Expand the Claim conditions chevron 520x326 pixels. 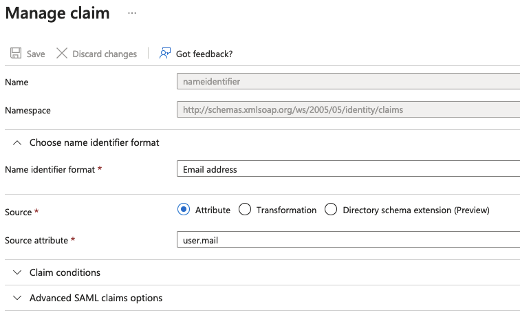pos(17,272)
